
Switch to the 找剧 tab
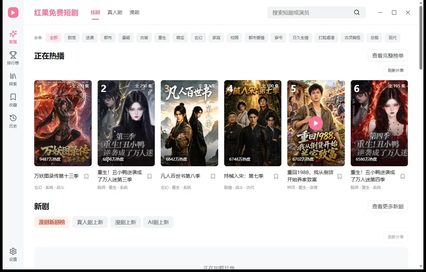(95, 12)
